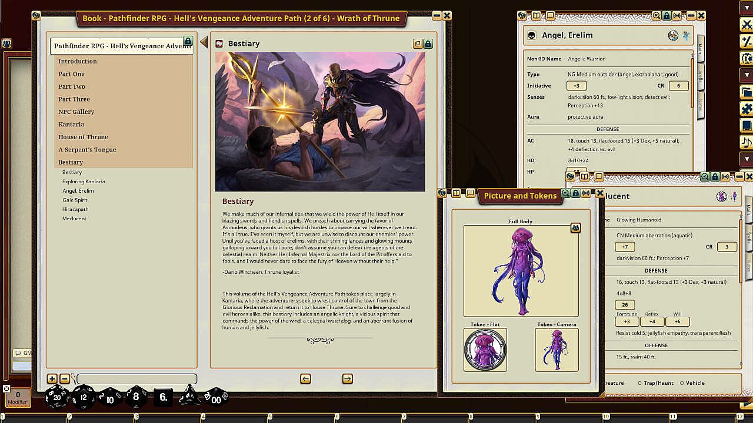
Task: Select the Trap/Haunt radio button
Action: pyautogui.click(x=640, y=383)
